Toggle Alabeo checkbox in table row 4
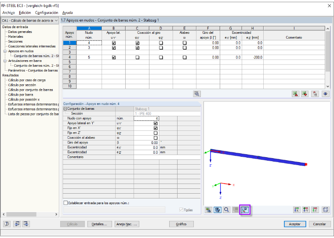Image resolution: width=334 pixels, height=238 pixels. [185, 57]
